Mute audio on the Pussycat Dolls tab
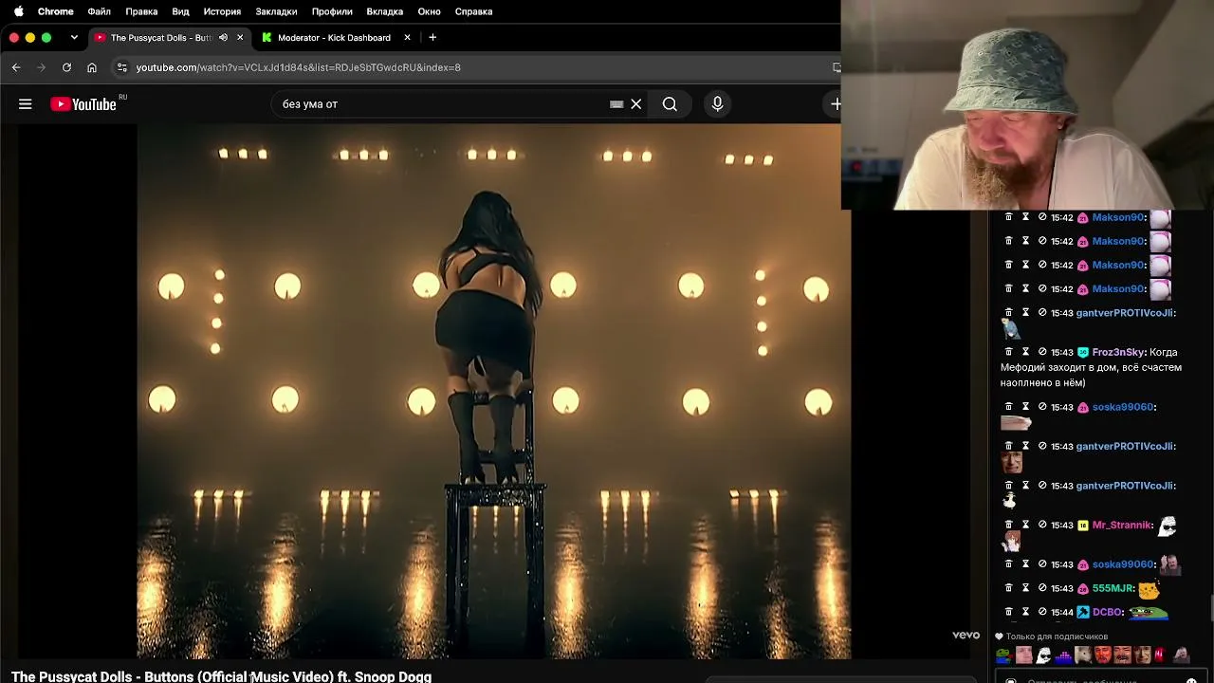The image size is (1214, 683). point(223,37)
